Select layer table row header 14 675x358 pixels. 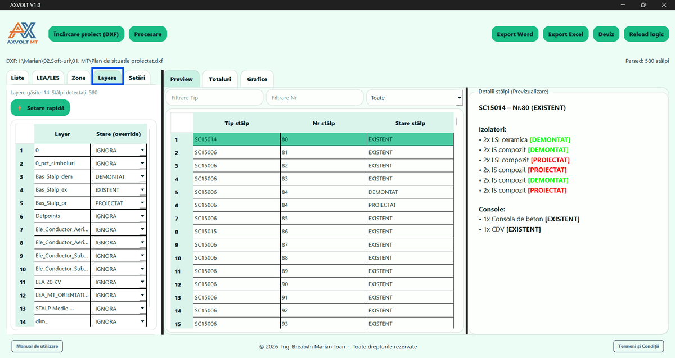click(x=25, y=322)
